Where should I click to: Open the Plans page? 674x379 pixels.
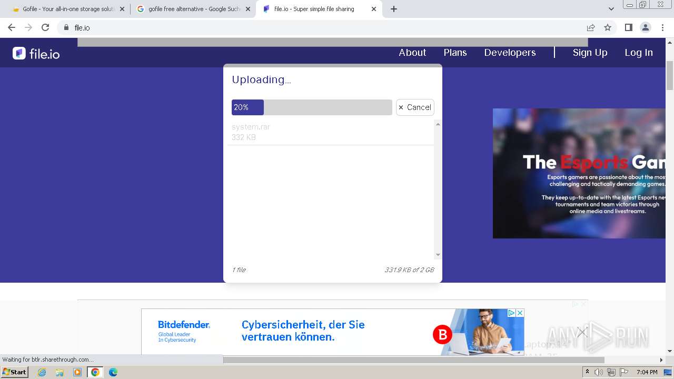[x=455, y=53]
